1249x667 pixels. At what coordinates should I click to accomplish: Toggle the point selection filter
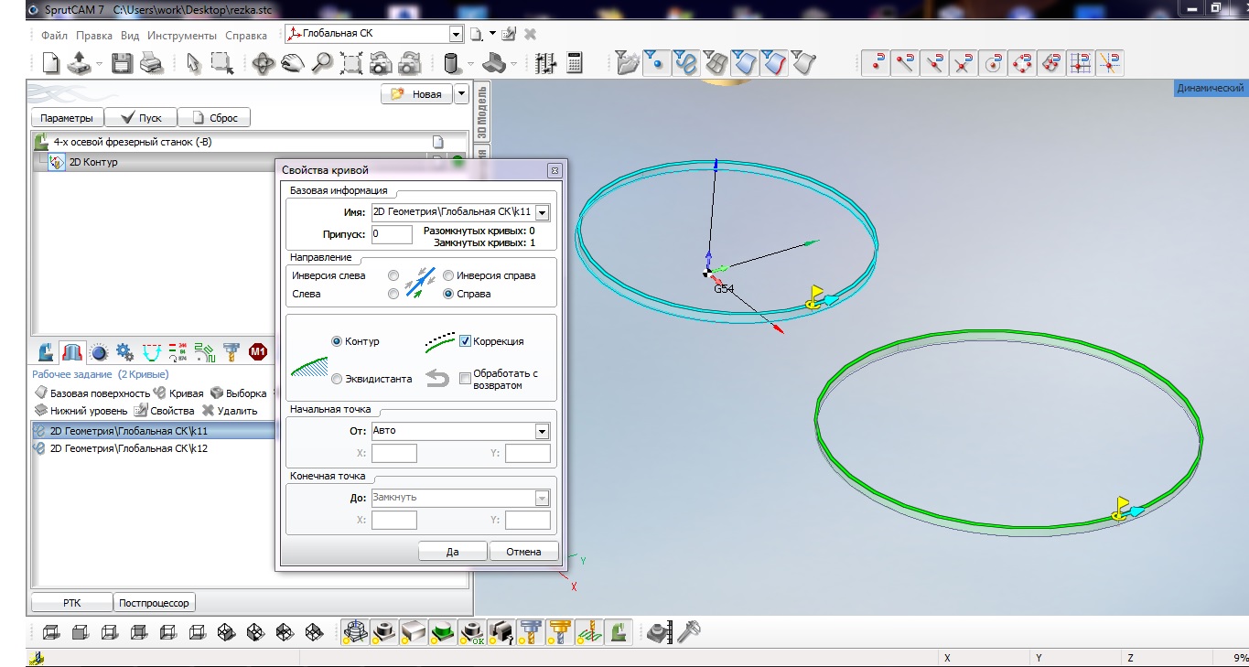tap(656, 62)
